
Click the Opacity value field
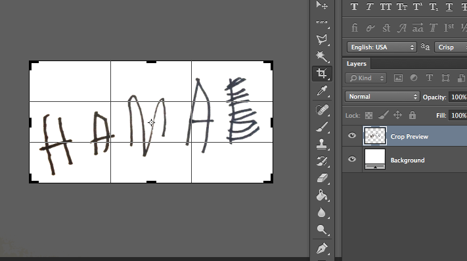point(458,97)
